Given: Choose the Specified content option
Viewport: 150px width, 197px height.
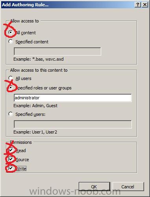Looking at the screenshot, I should [11, 41].
